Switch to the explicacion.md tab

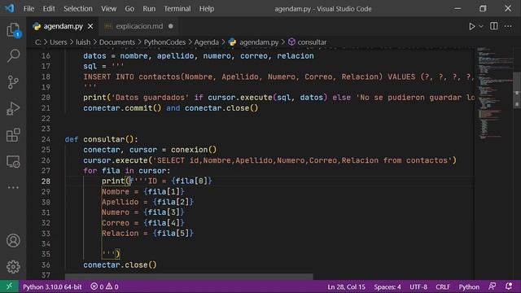click(139, 26)
